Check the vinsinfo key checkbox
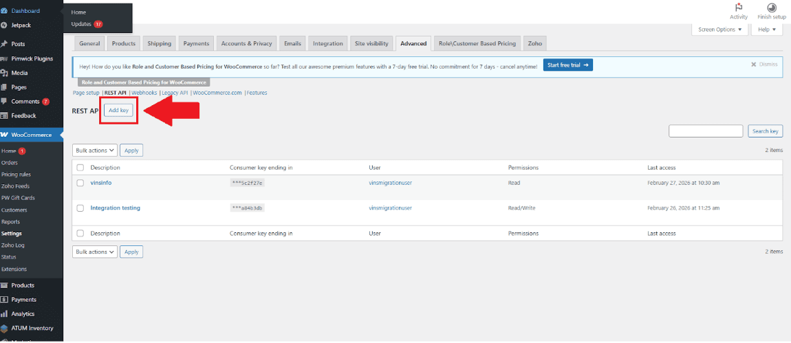Viewport: 791px width, 343px height. (x=80, y=183)
